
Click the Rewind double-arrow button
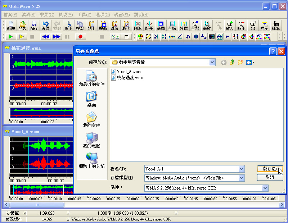coord(45,37)
